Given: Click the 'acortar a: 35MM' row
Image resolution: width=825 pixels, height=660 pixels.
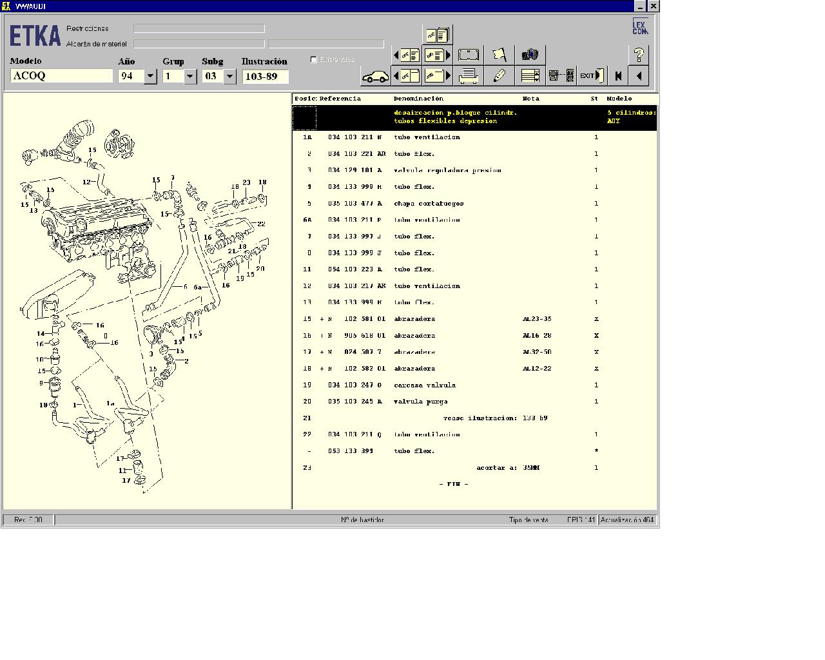Looking at the screenshot, I should pos(475,468).
